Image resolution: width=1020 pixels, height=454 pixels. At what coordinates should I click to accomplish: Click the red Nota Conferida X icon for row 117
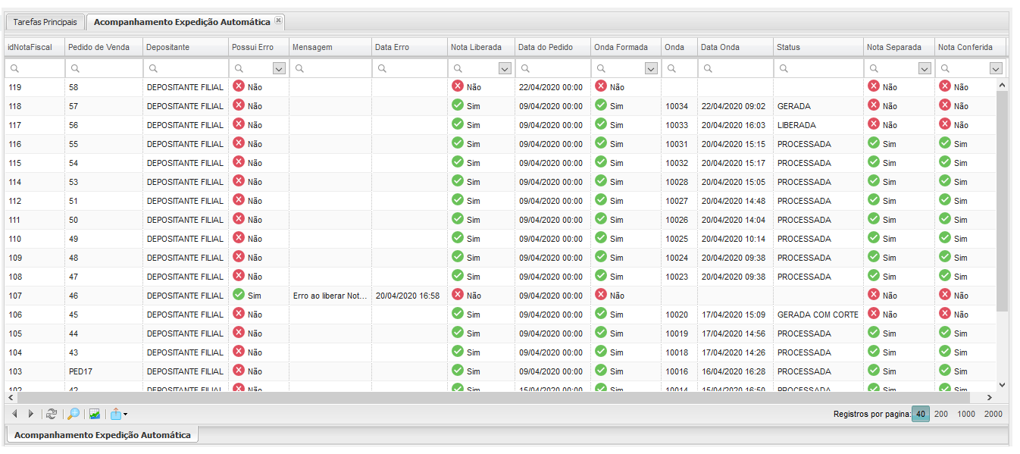click(944, 124)
